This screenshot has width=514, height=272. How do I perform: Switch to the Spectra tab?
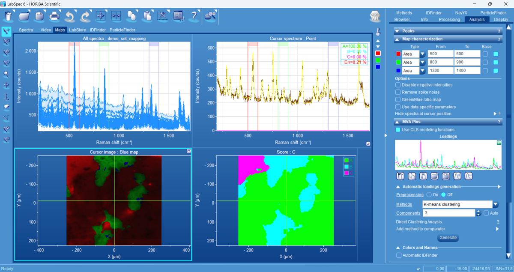pyautogui.click(x=26, y=30)
